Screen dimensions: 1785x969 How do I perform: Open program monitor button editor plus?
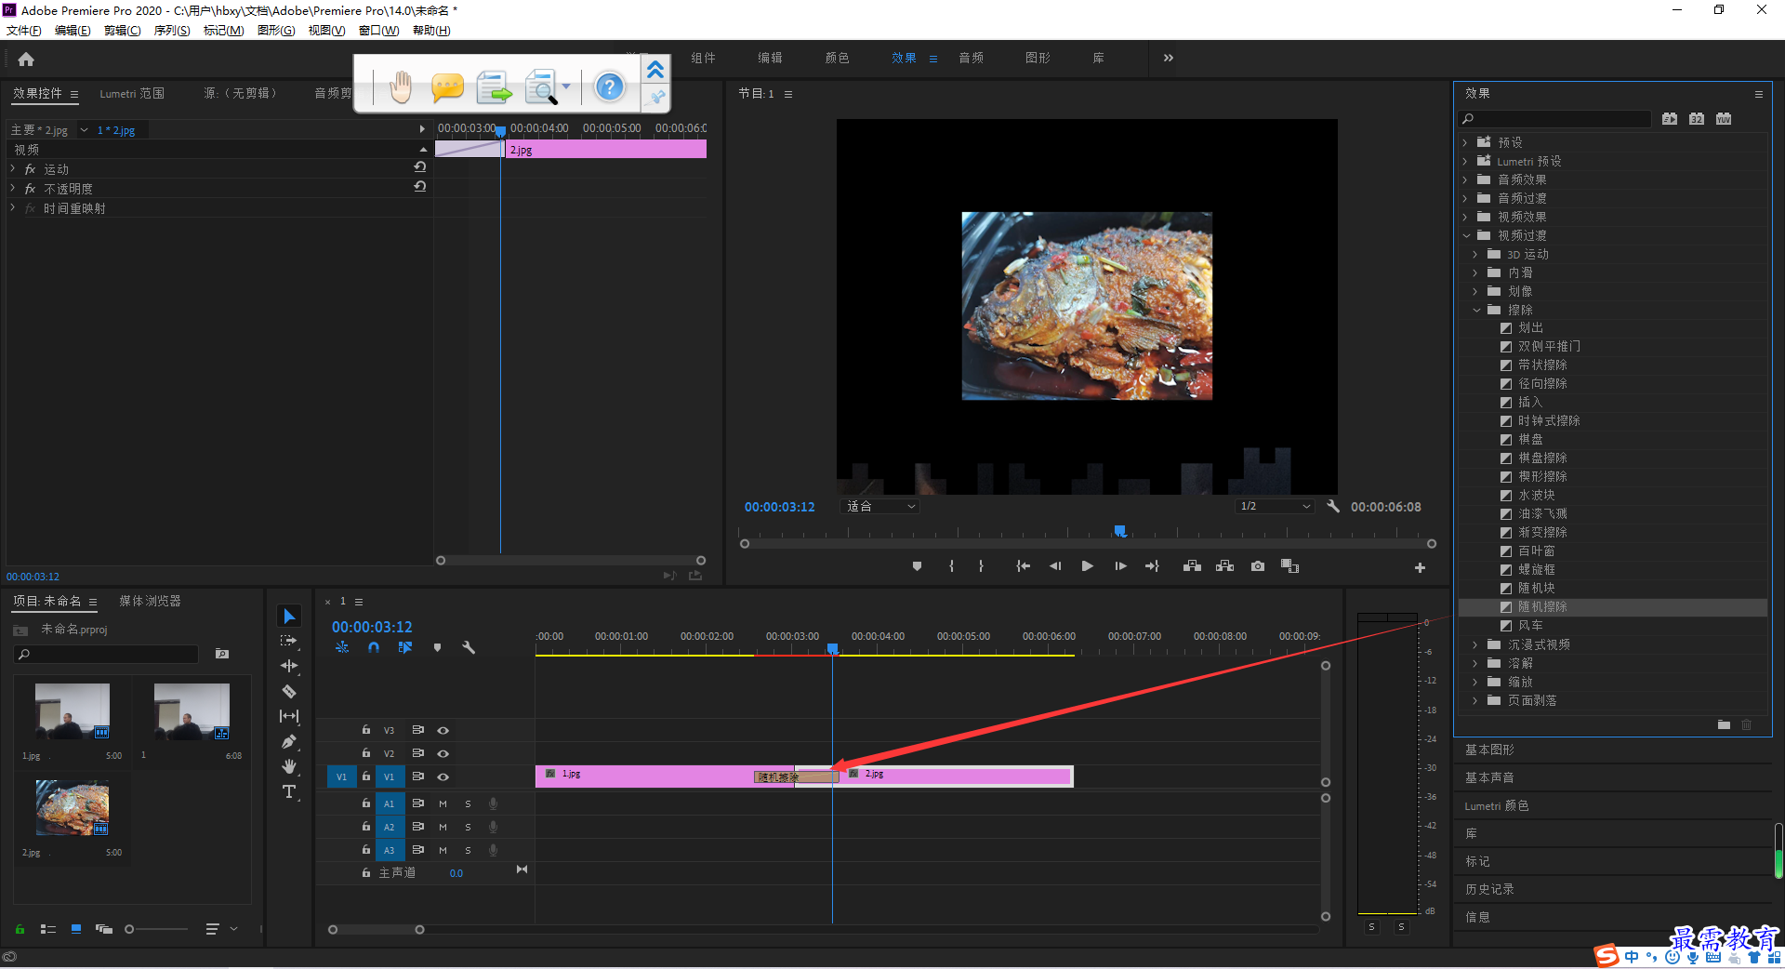1420,567
